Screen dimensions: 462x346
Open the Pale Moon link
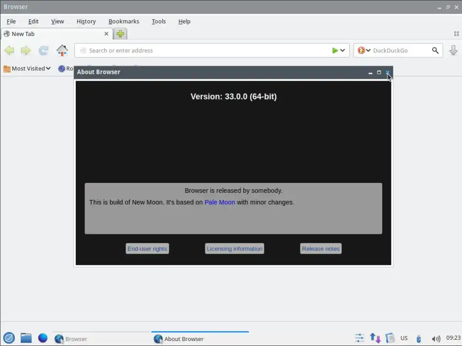click(220, 202)
